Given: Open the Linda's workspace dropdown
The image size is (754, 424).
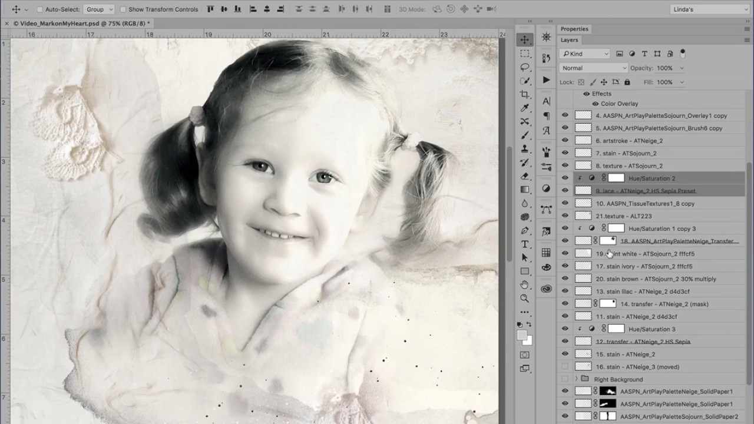Looking at the screenshot, I should [x=709, y=9].
